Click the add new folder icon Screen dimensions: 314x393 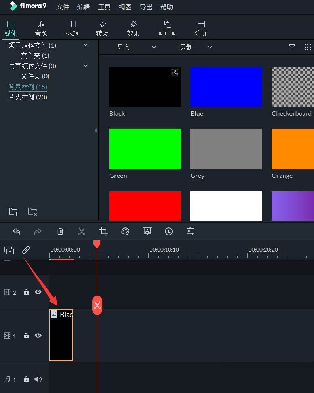[13, 211]
